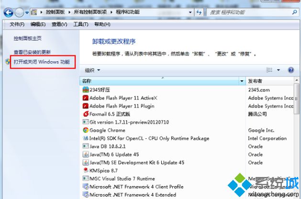Select Adobe Flash Player 11 ActiveX name
This screenshot has height=199, width=301.
[x=123, y=98]
